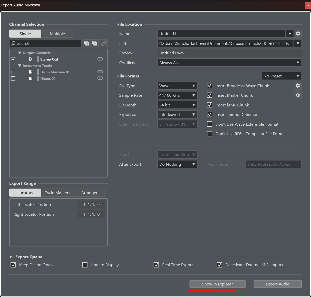This screenshot has height=297, width=311.
Task: Open the Bit Depth 24 bit dropdown
Action: [x=177, y=105]
